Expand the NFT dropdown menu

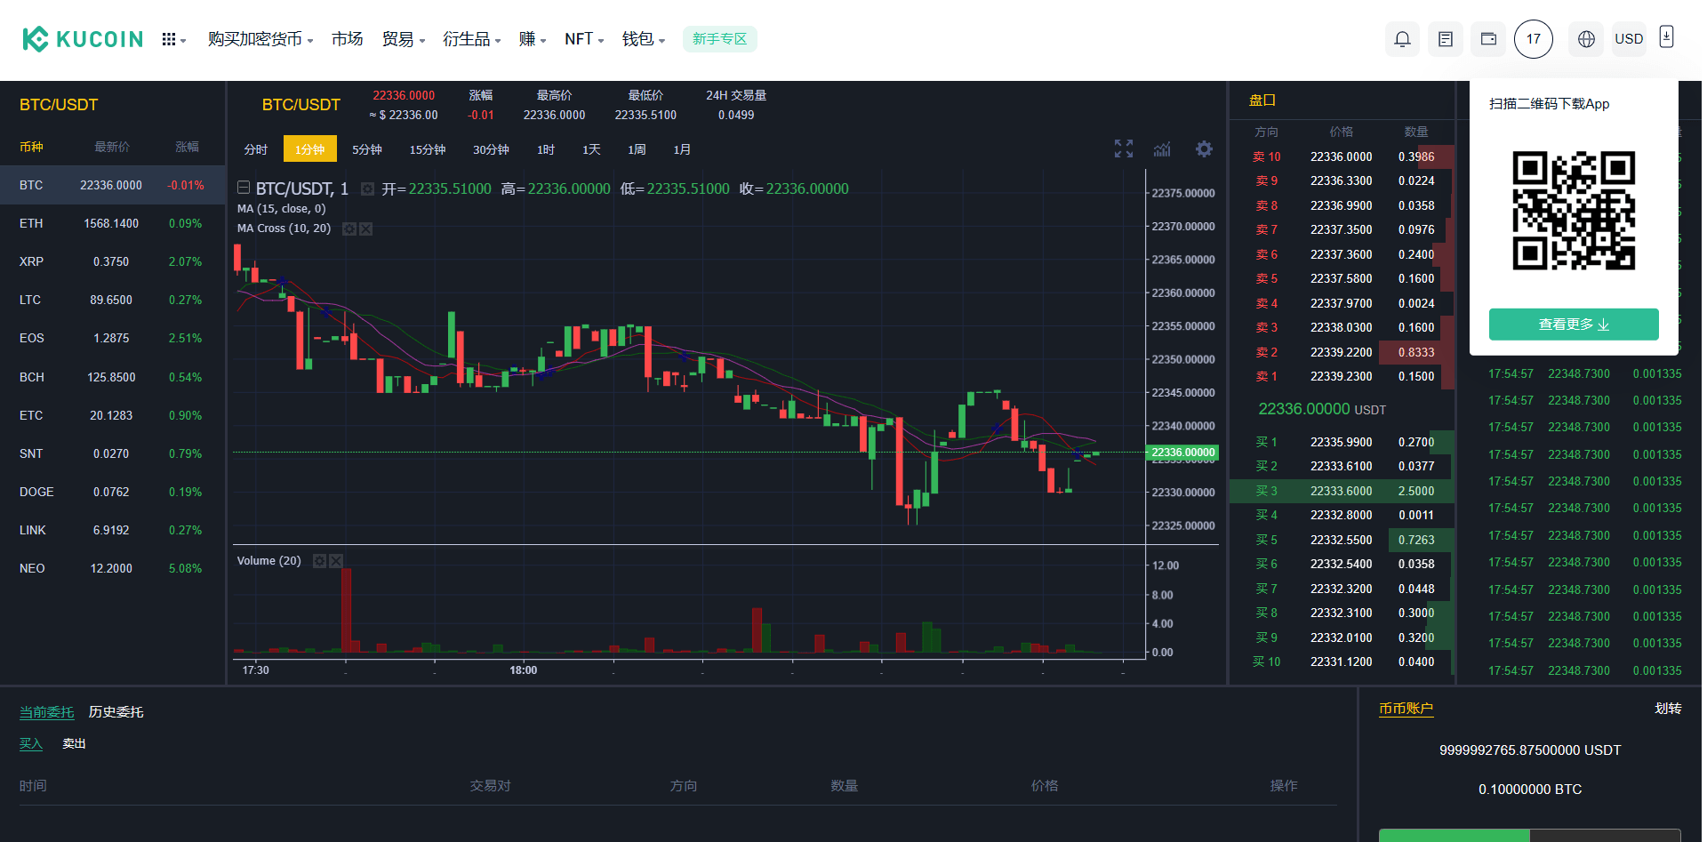tap(584, 39)
